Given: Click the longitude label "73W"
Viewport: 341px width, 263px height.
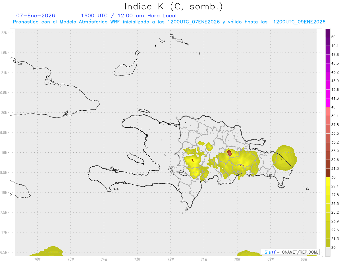Looking at the screenshot, I should pyautogui.click(x=137, y=259).
